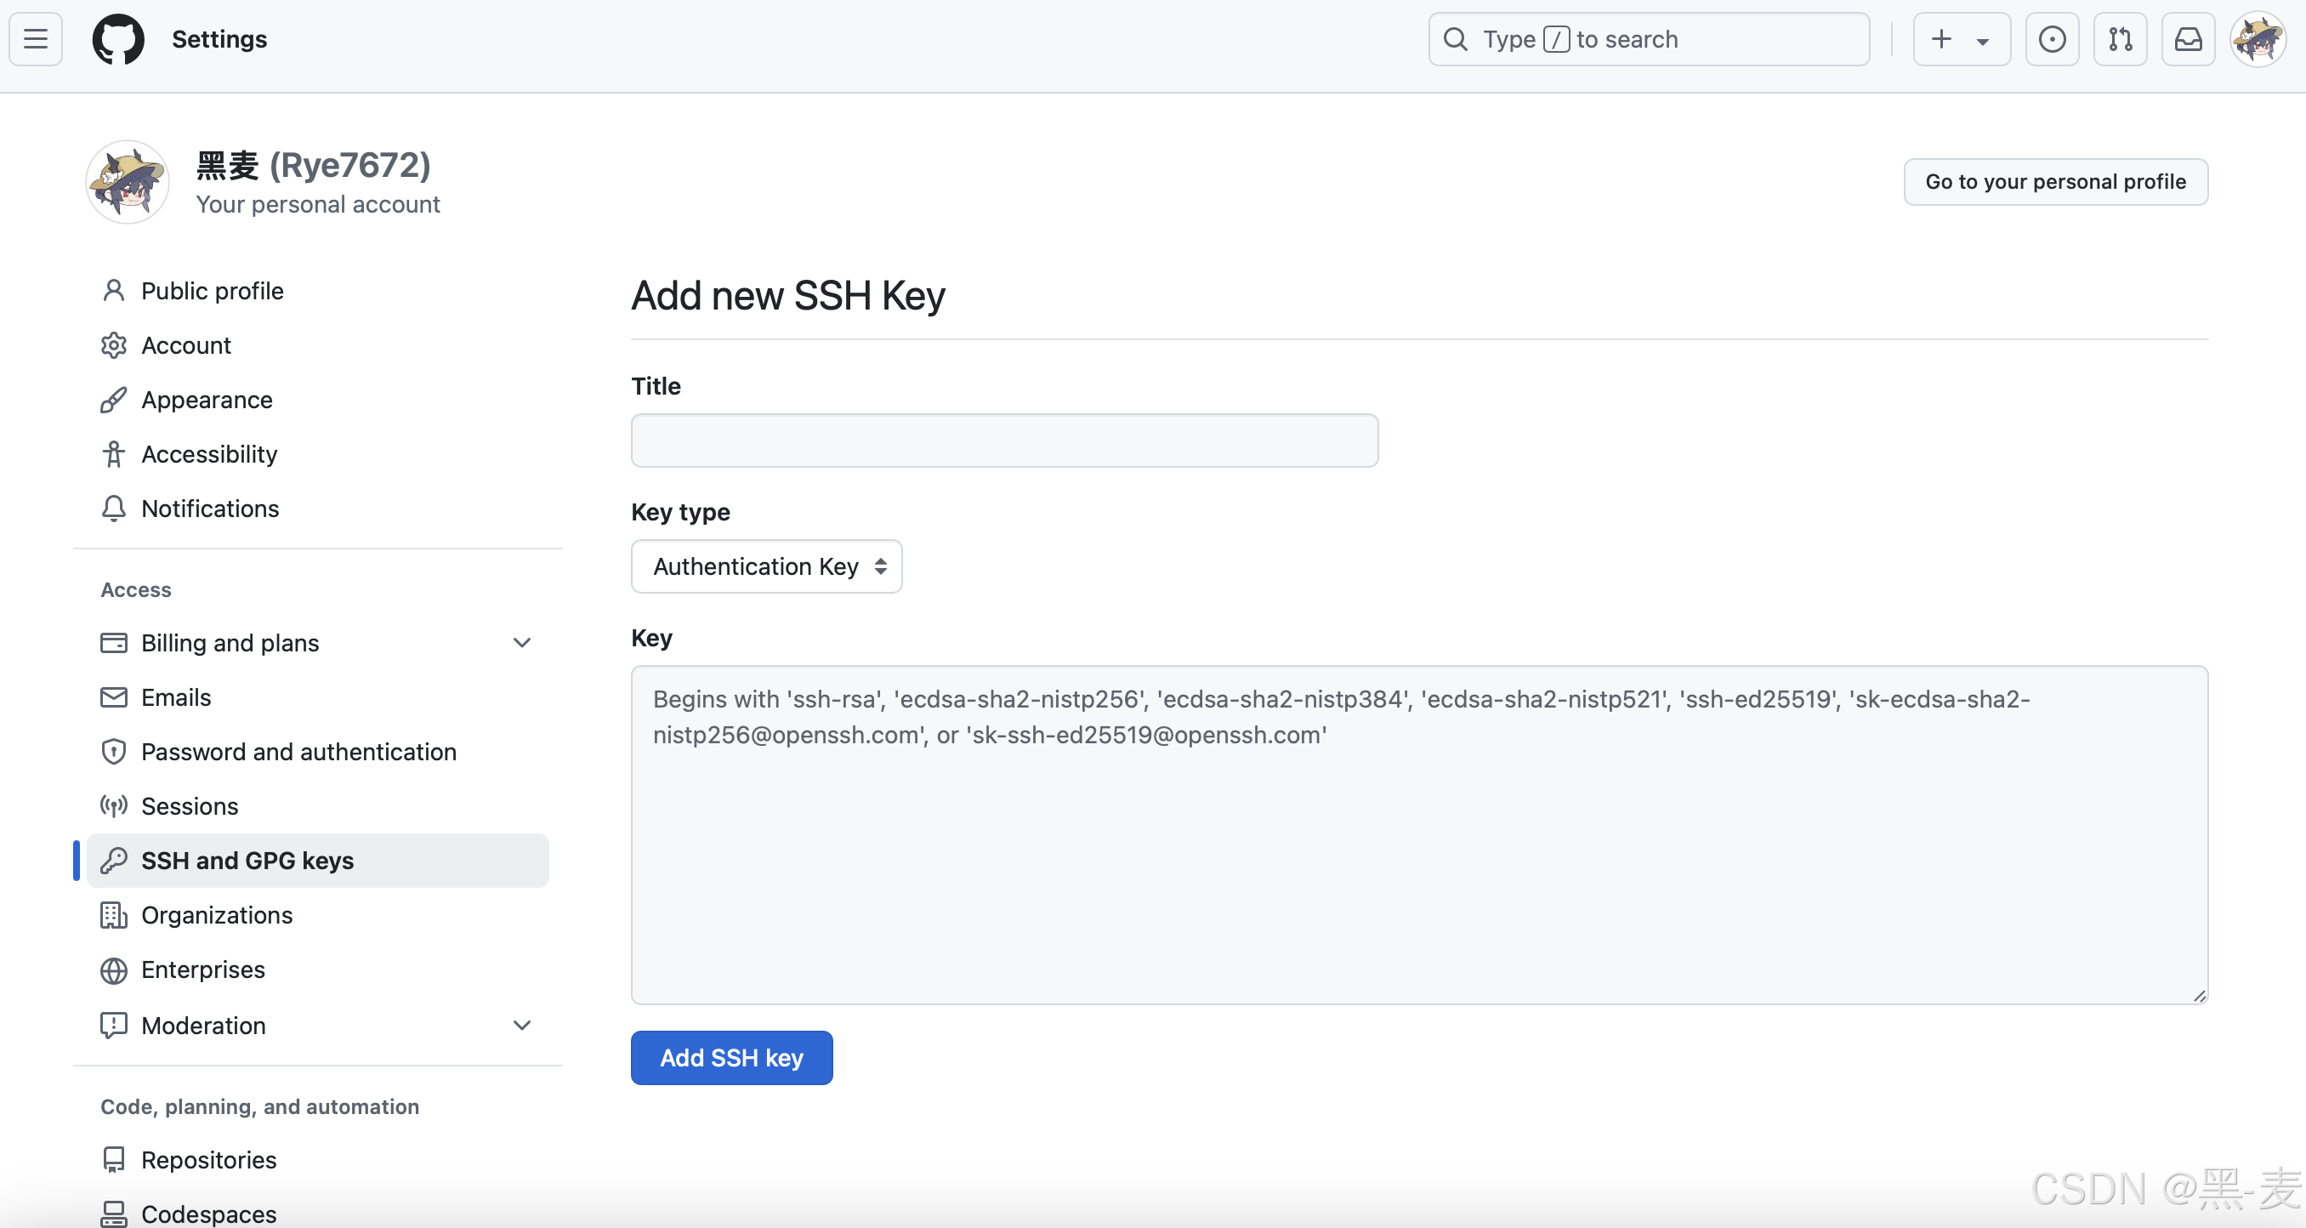2306x1228 pixels.
Task: Click the Add SSH key button
Action: click(731, 1057)
